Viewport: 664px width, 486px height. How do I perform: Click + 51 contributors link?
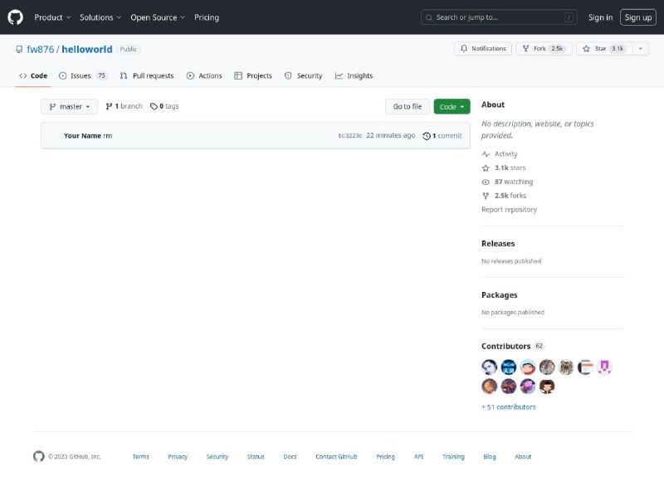[508, 407]
